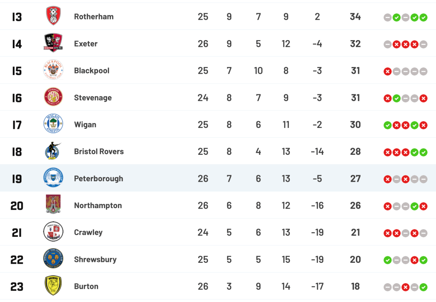
Task: Click Blackpool's red loss form indicator
Action: (387, 72)
